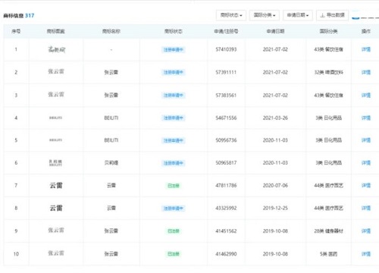Click the 已注册 status tag in row 7
The height and width of the screenshot is (273, 379).
coord(174,186)
